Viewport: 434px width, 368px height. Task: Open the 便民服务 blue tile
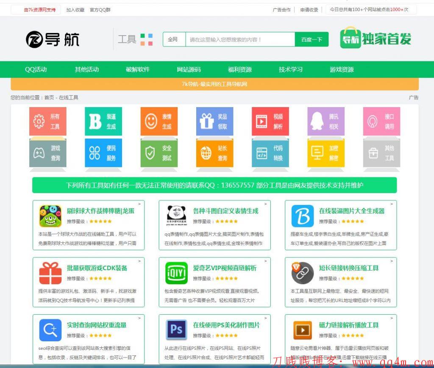point(103,153)
